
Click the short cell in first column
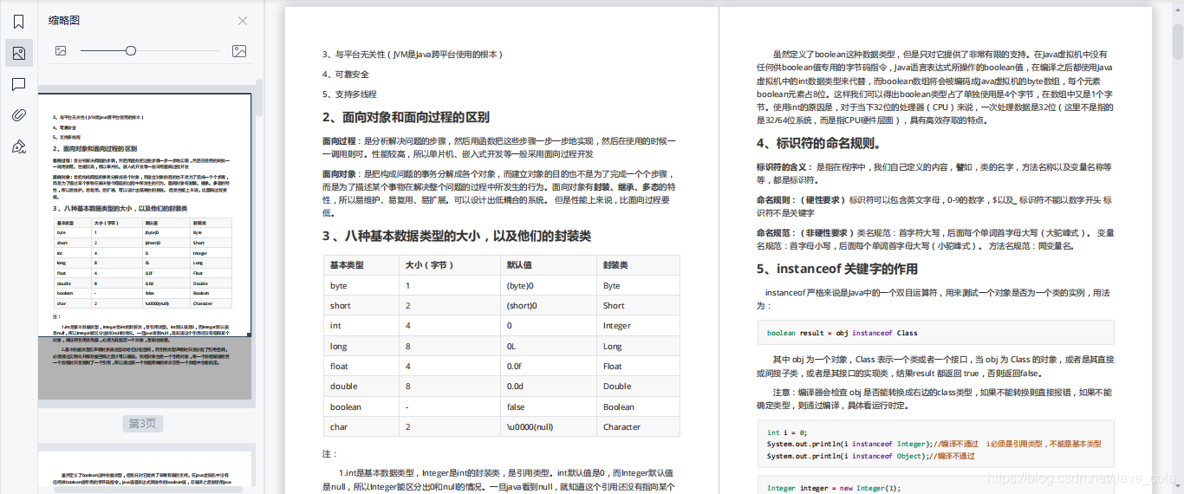click(340, 306)
